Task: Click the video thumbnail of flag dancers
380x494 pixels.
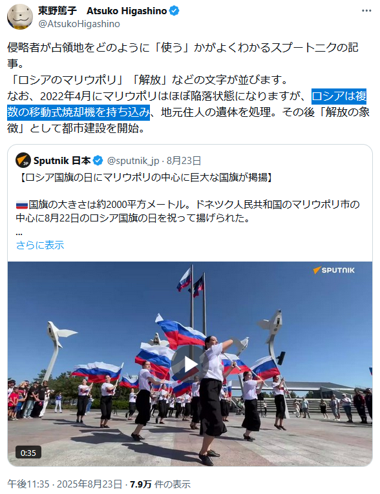Action: click(x=190, y=364)
